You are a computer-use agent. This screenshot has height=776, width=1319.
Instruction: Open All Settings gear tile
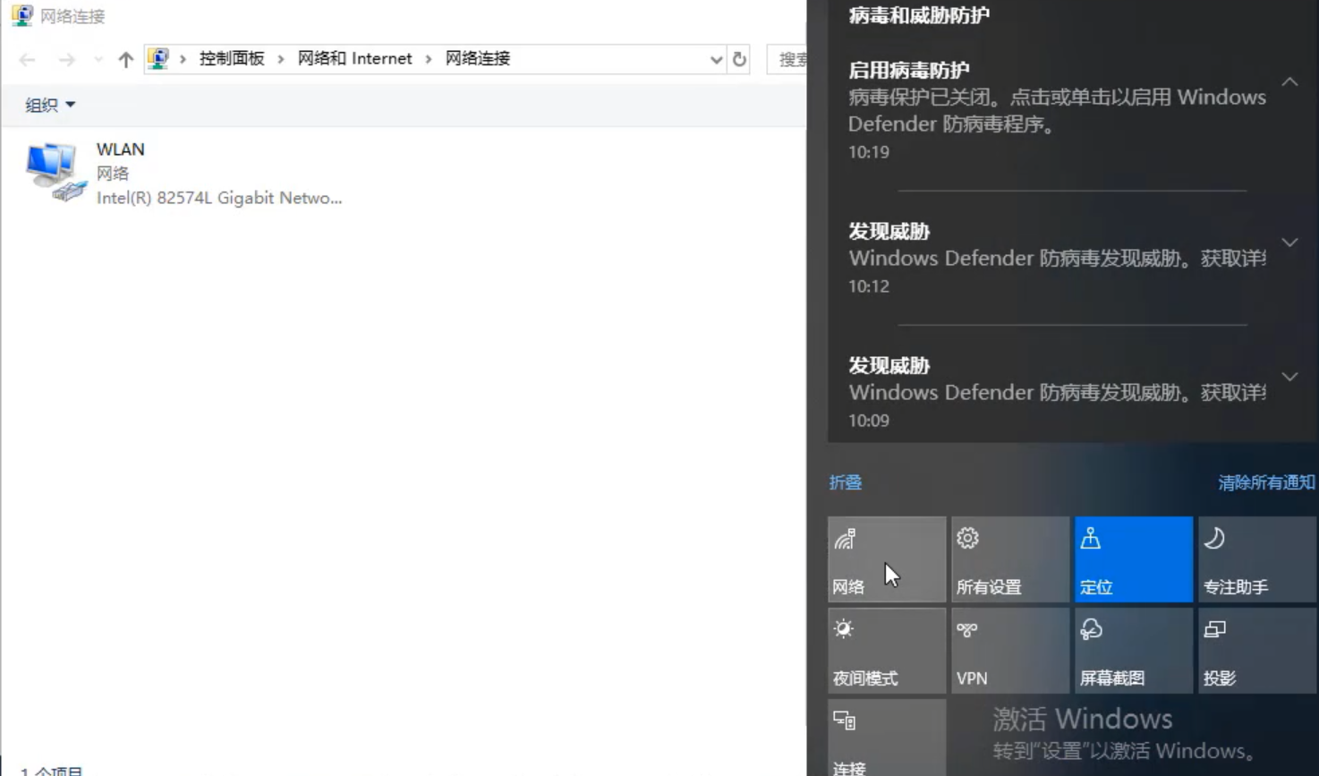click(x=1009, y=559)
